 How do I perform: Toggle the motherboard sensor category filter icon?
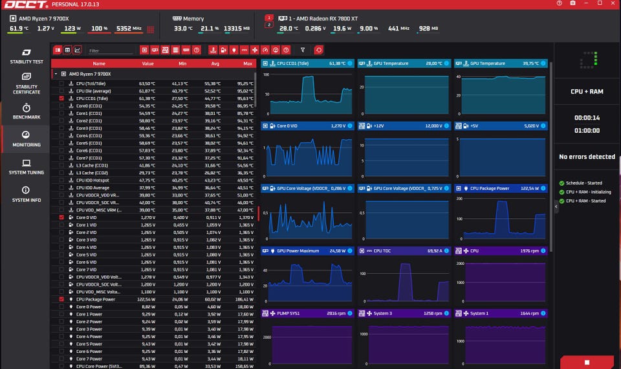(165, 50)
